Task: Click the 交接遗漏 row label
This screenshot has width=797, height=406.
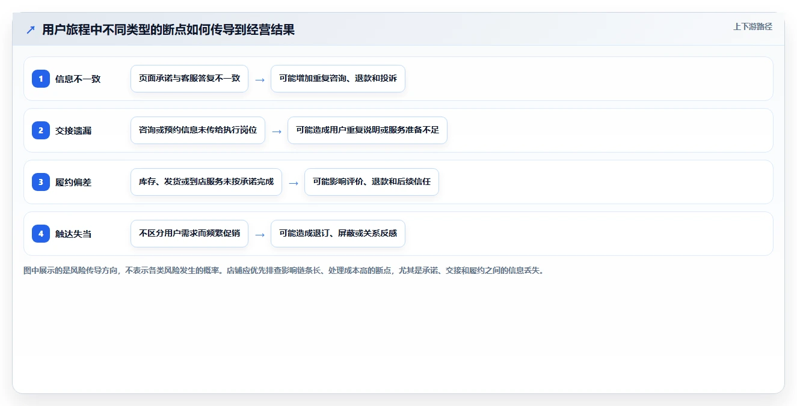Action: (x=73, y=130)
